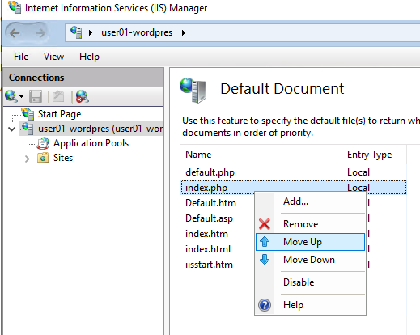The width and height of the screenshot is (420, 335).
Task: Select Application Pools in the tree
Action: tap(91, 143)
